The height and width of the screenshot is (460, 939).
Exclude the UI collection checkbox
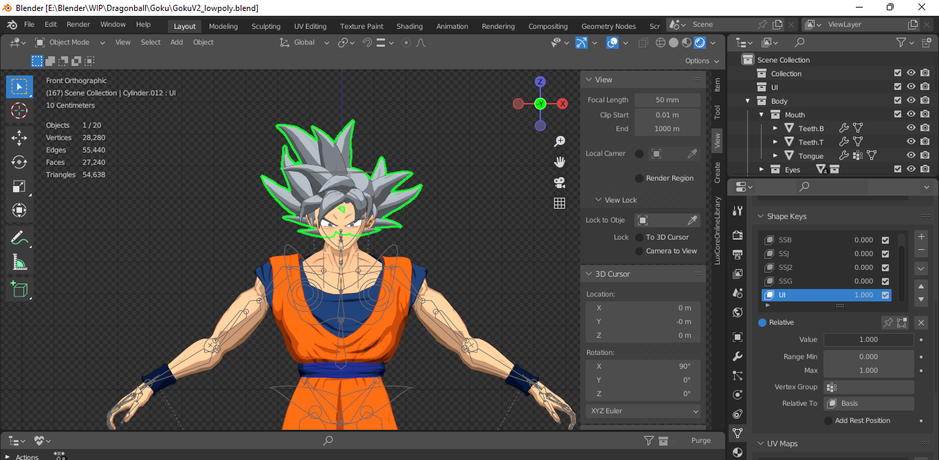click(x=898, y=87)
